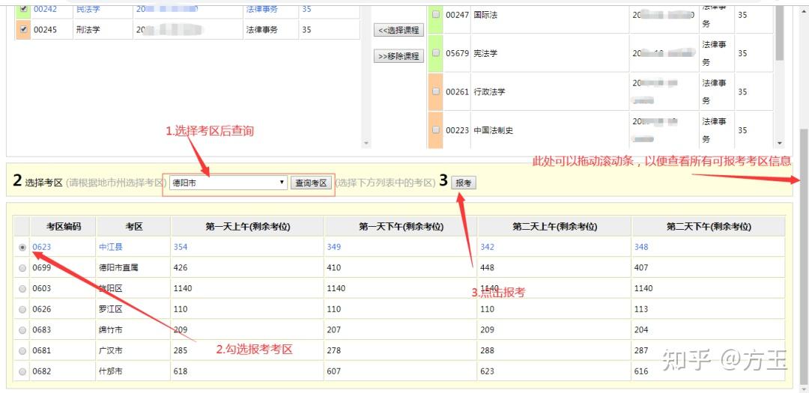The width and height of the screenshot is (809, 393).
Task: Click the 0623 district code link
Action: pos(42,247)
